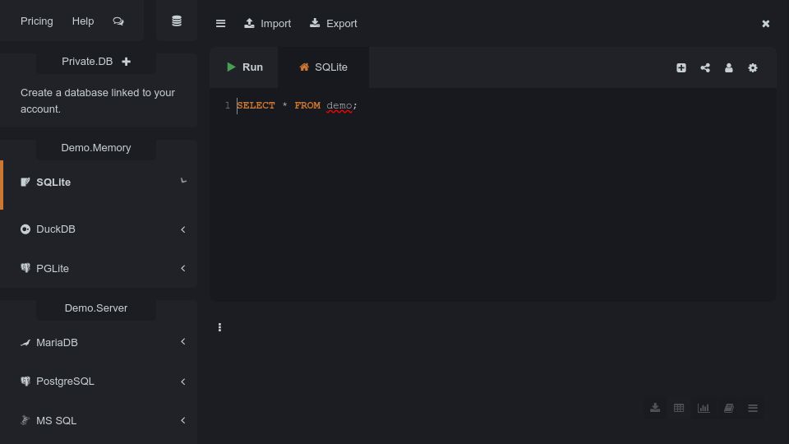Click the vertical dots results handle
Image resolution: width=789 pixels, height=444 pixels.
point(220,327)
